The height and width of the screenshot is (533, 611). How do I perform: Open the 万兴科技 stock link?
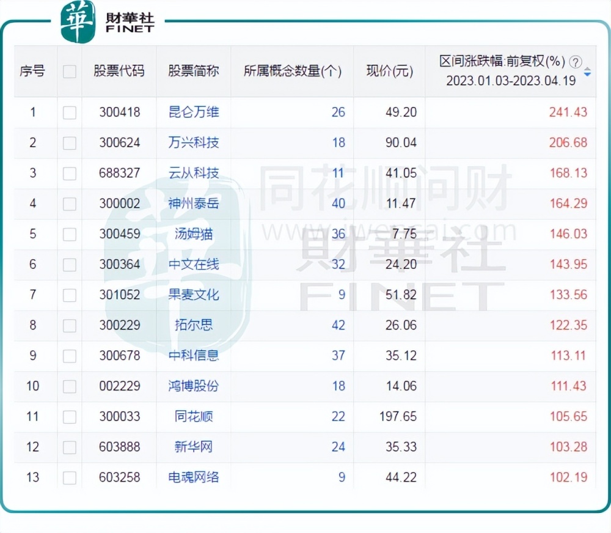tap(194, 142)
